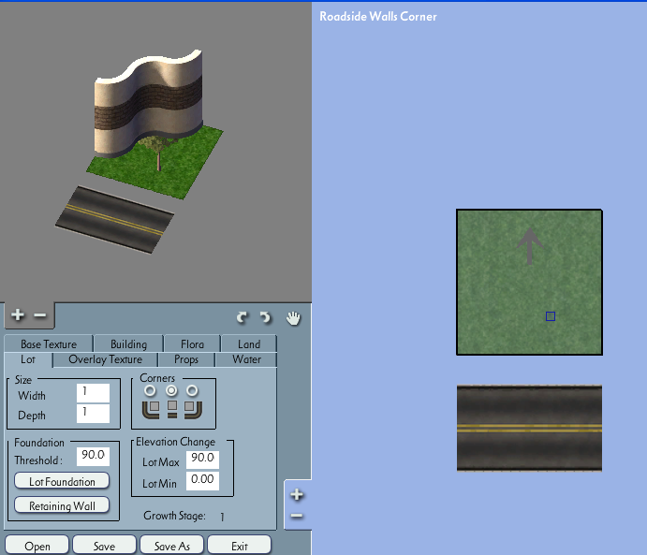Open the Overlay Texture tab
Image resolution: width=647 pixels, height=555 pixels.
point(105,359)
